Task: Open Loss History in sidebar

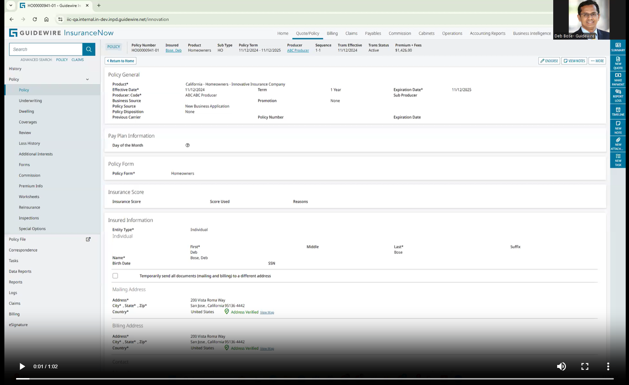Action: coord(30,144)
